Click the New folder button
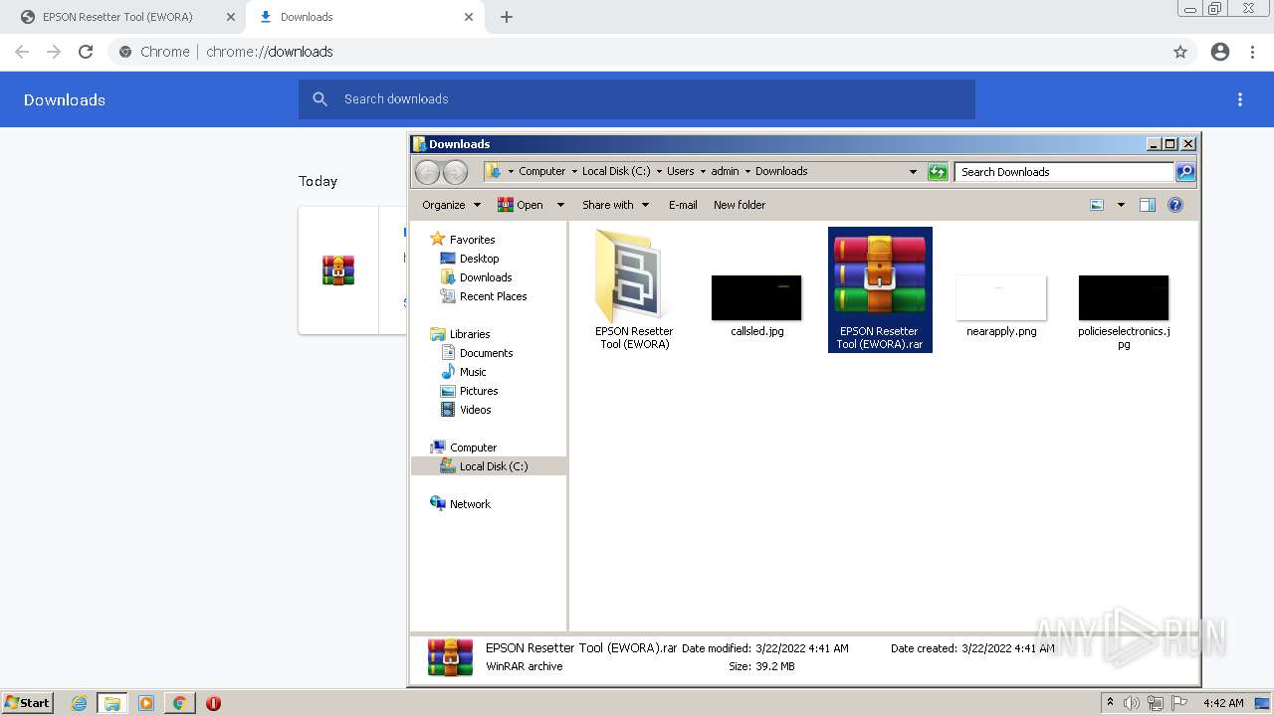 point(740,205)
